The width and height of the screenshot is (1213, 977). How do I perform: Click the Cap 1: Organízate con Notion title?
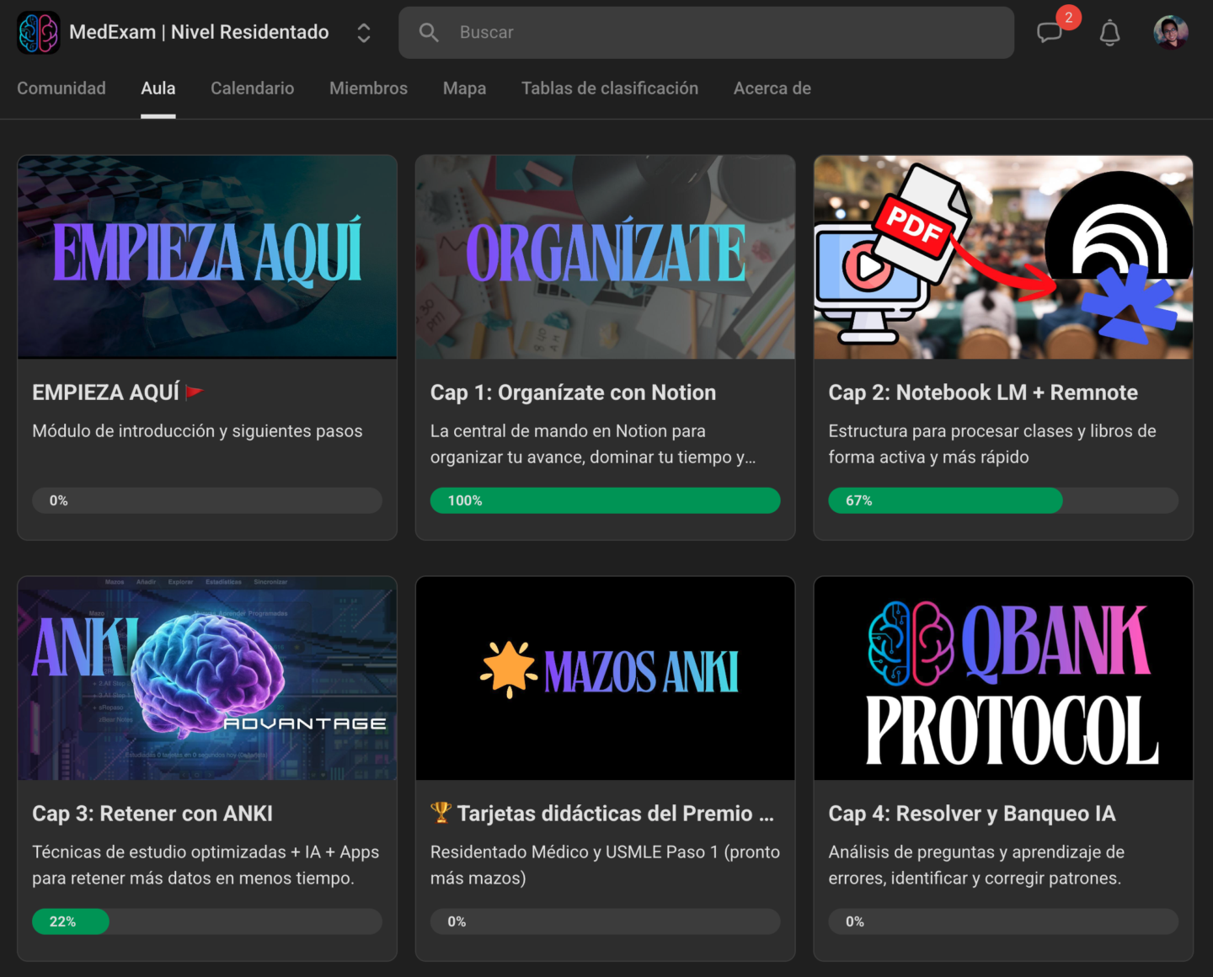[x=573, y=392]
